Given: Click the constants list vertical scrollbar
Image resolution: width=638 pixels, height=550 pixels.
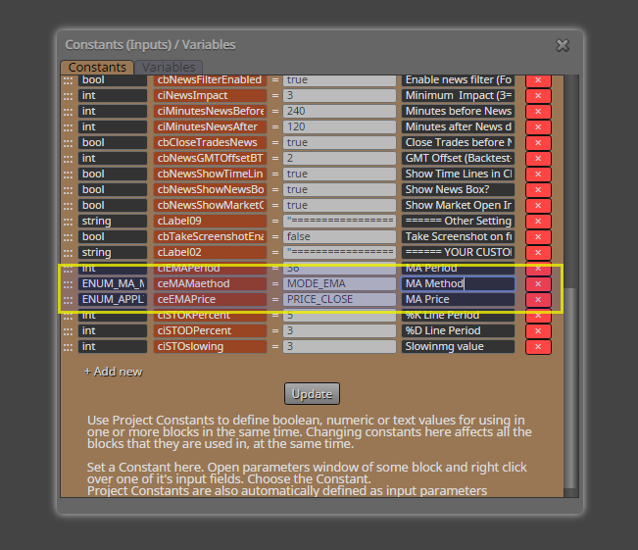Looking at the screenshot, I should point(571,387).
